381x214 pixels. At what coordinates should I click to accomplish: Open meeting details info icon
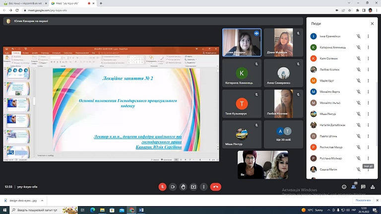pyautogui.click(x=344, y=187)
